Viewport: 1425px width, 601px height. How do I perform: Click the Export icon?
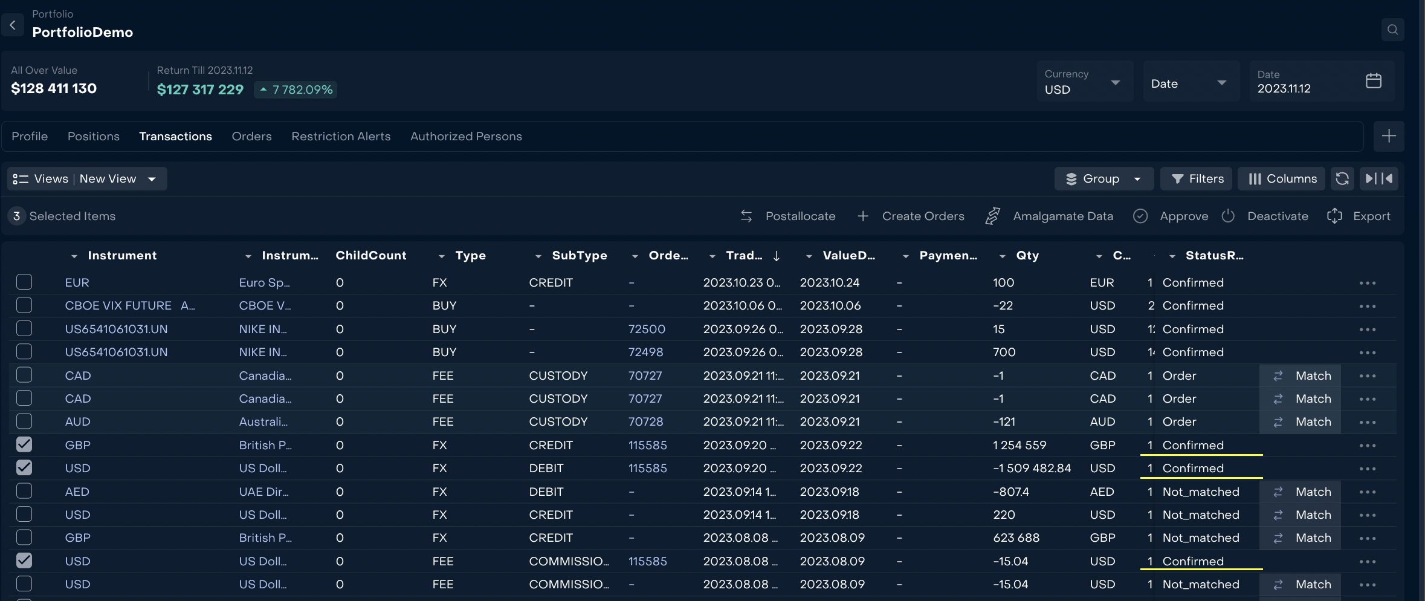(x=1334, y=216)
